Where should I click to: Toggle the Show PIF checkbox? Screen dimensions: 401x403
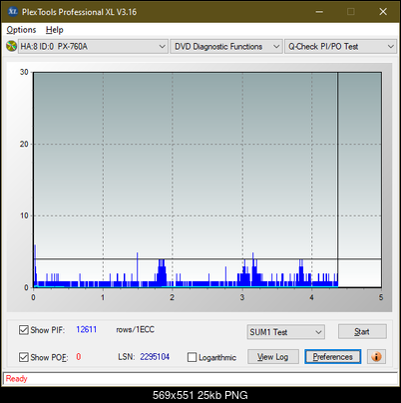click(24, 330)
